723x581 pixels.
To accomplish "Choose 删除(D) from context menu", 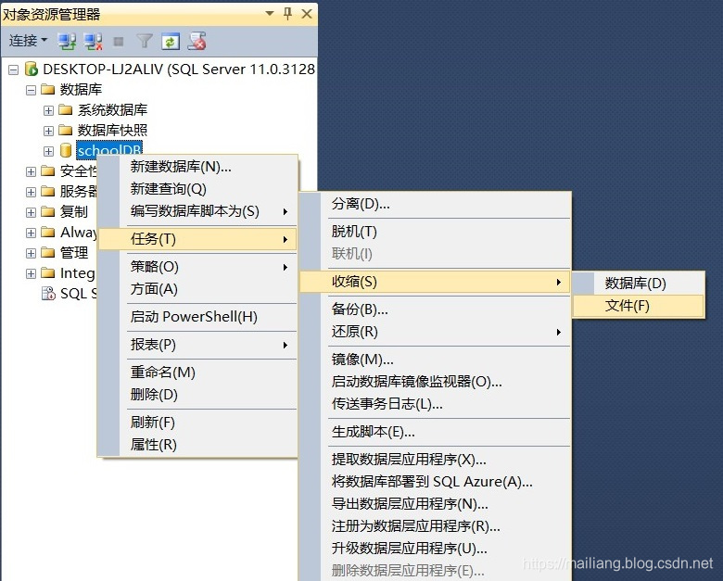I will 197,395.
